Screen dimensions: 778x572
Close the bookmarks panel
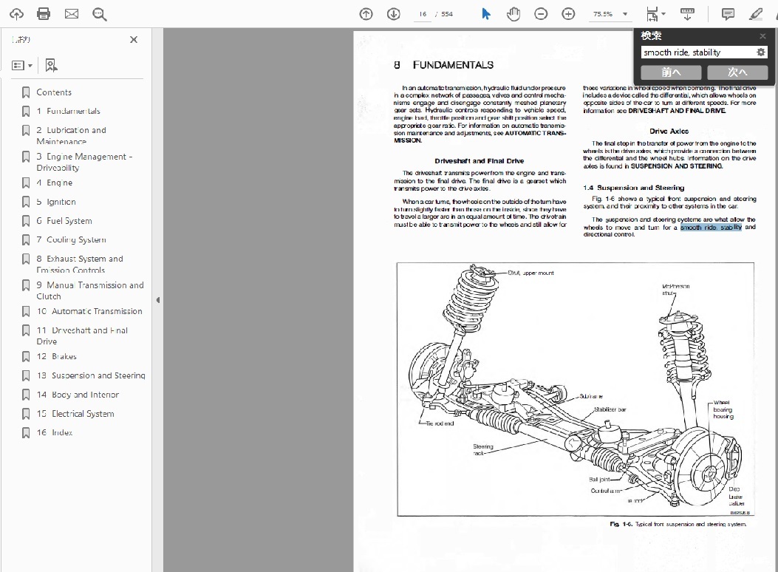pyautogui.click(x=134, y=40)
